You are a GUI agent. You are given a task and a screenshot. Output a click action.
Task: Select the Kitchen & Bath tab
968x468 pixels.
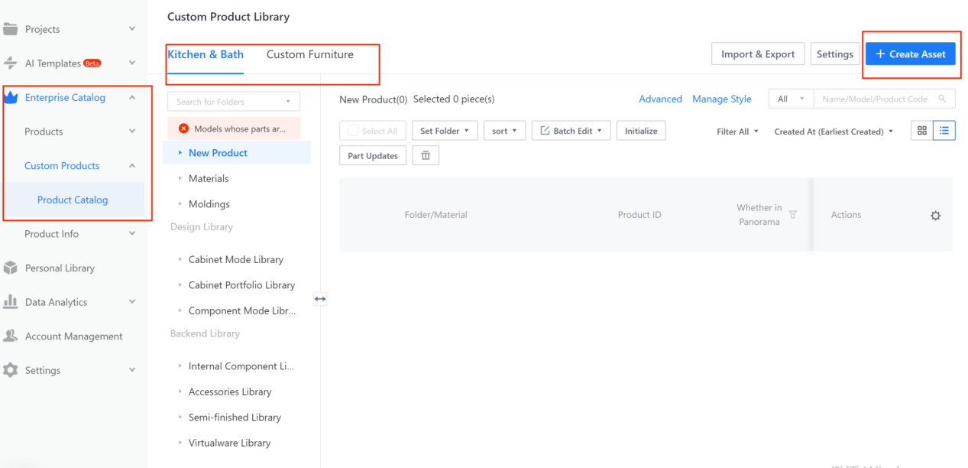pyautogui.click(x=206, y=54)
